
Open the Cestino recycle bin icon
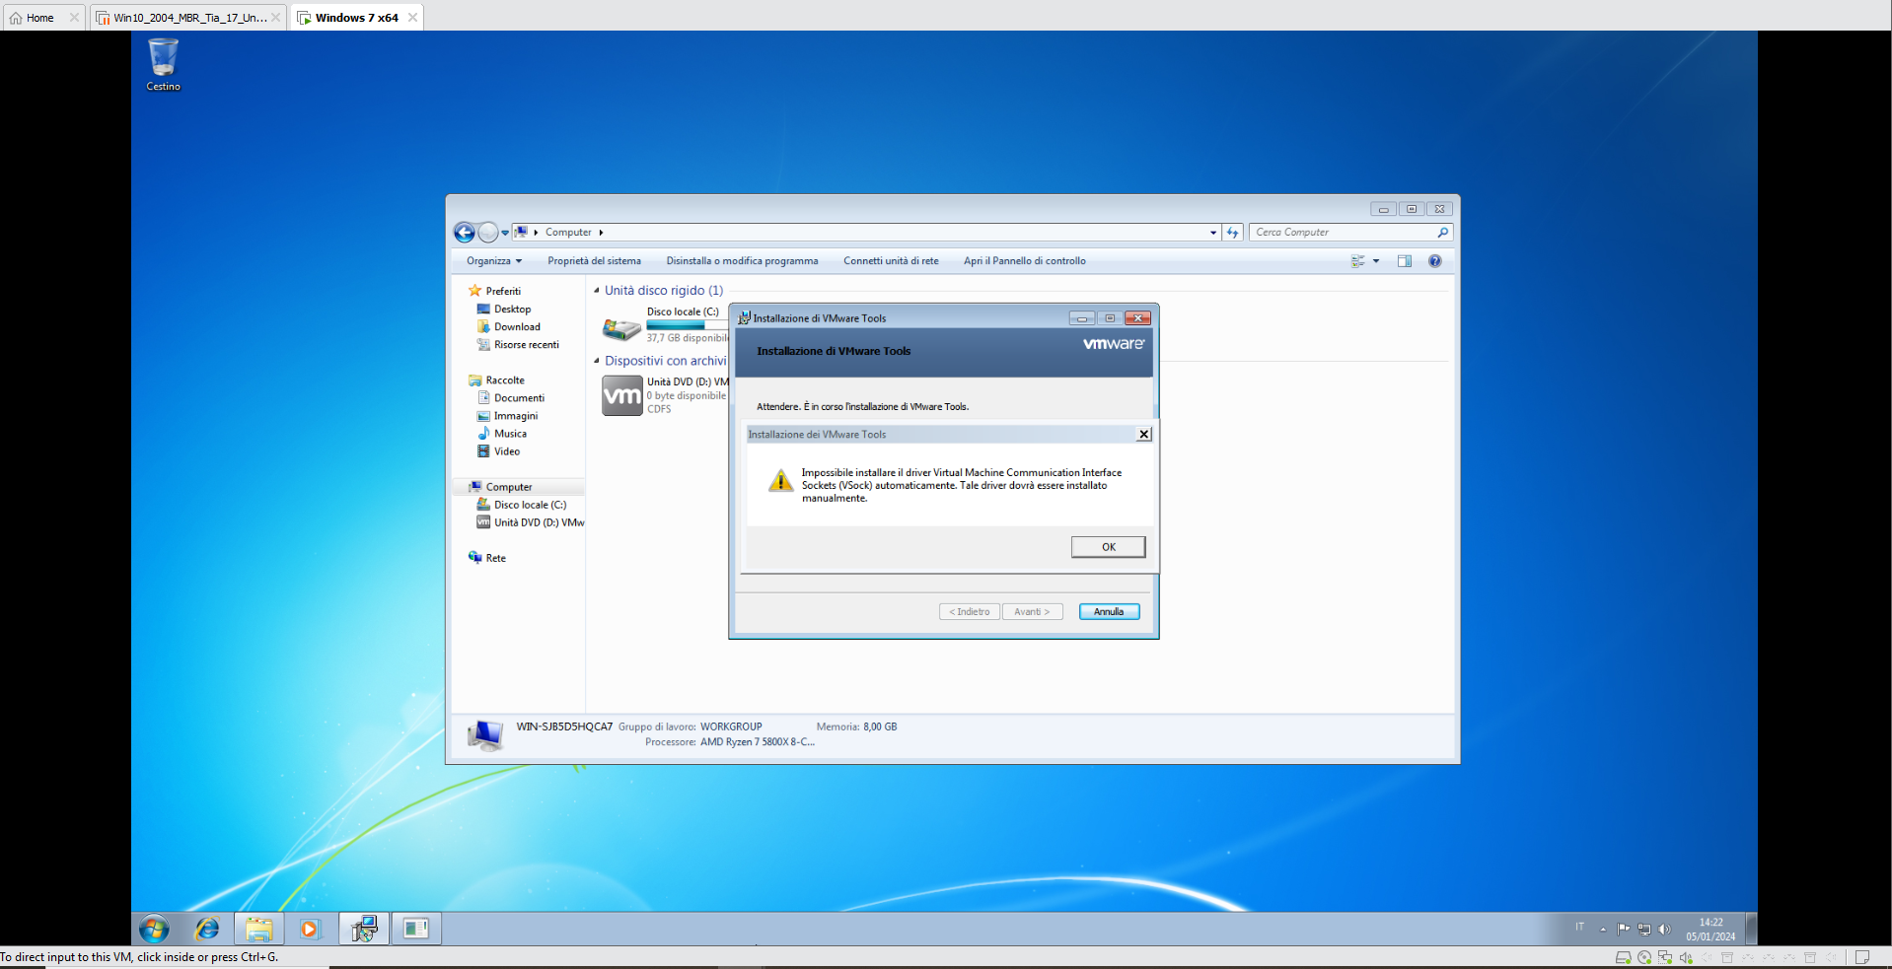pyautogui.click(x=163, y=65)
